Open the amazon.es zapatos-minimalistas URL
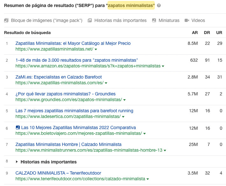226x186 pixels. [x=88, y=66]
